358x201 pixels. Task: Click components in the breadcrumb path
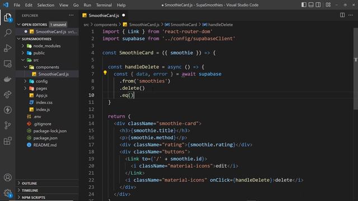(x=105, y=25)
